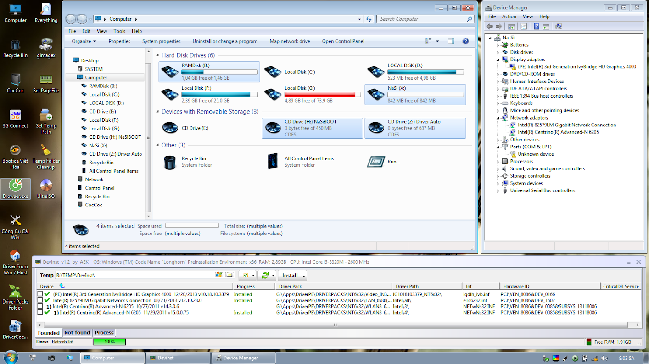Open the Action menu in Device Manager

pos(509,16)
